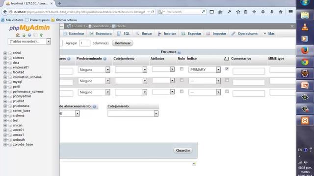Screen dimensions: 314x176
Task: Open Cotejamiento dropdown in PRIMARY row
Action: pos(131,69)
